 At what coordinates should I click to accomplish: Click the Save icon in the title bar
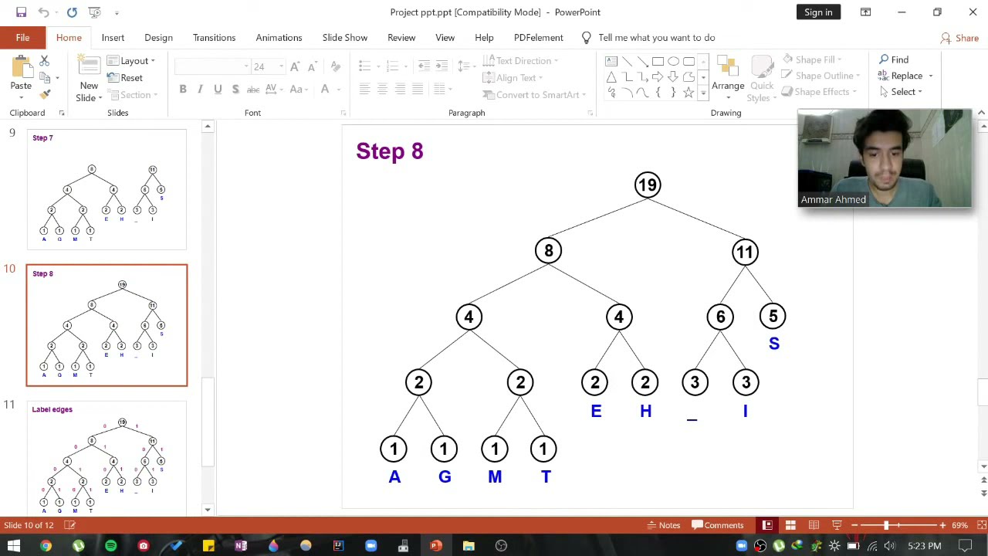click(21, 12)
